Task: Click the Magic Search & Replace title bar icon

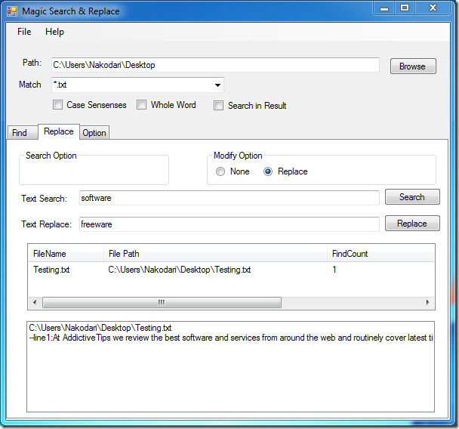Action: coord(12,11)
